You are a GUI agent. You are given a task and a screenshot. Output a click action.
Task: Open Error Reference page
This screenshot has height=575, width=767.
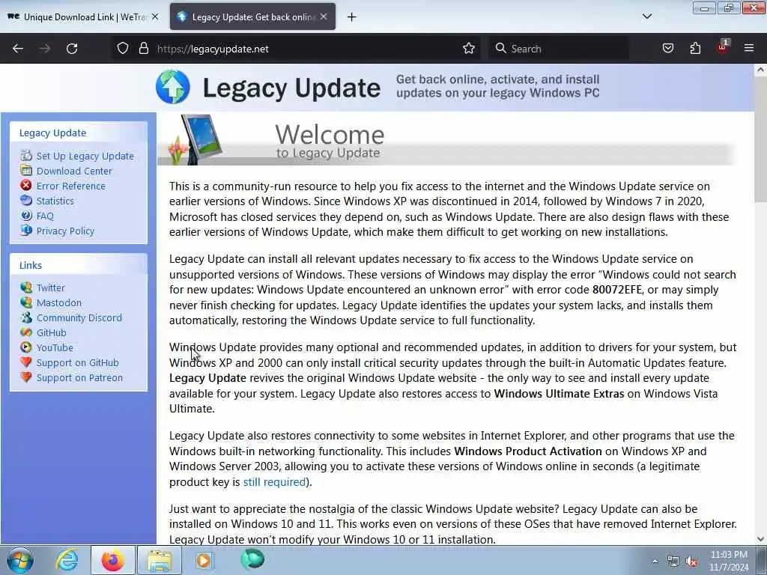pyautogui.click(x=71, y=186)
